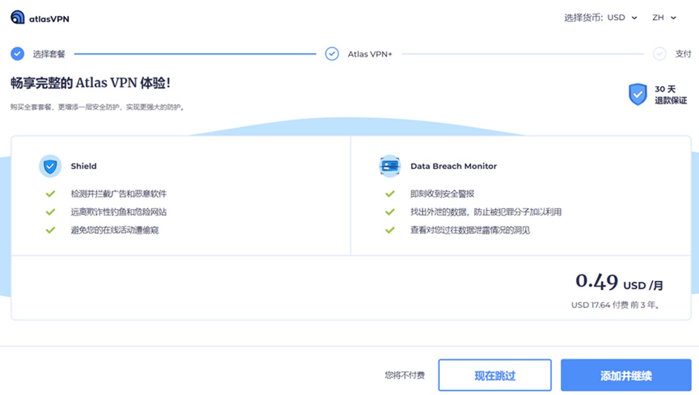Open the USD currency dropdown

click(622, 18)
